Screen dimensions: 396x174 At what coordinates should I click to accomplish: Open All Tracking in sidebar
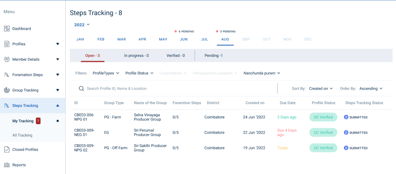[22, 135]
